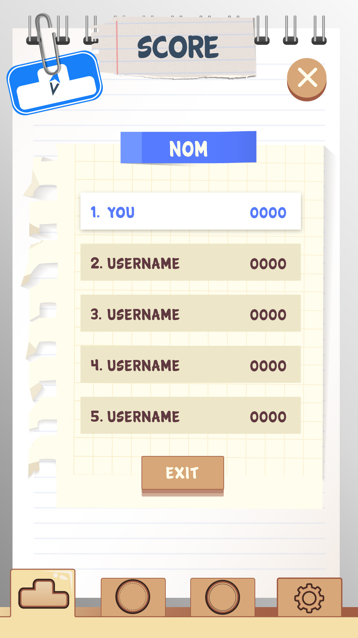The width and height of the screenshot is (358, 638).
Task: Click the podium icon in bottom bar
Action: 44,594
